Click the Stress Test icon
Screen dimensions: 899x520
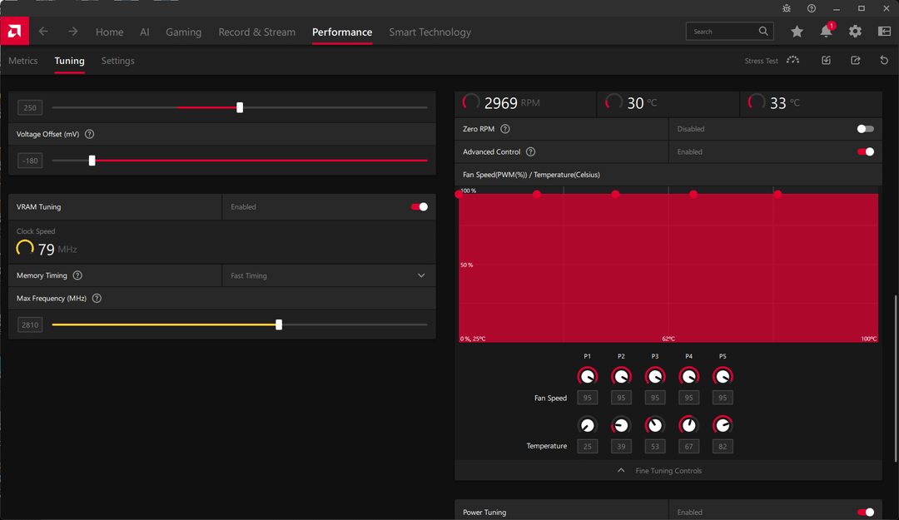coord(792,61)
